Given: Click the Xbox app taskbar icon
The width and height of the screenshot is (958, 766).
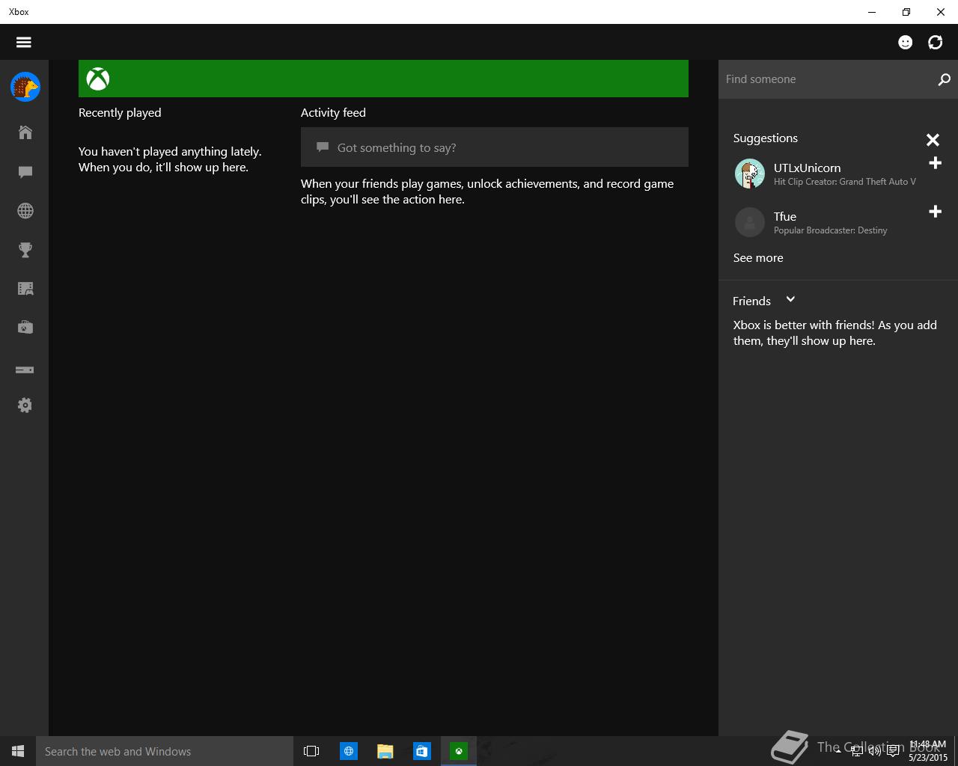Looking at the screenshot, I should (x=459, y=751).
